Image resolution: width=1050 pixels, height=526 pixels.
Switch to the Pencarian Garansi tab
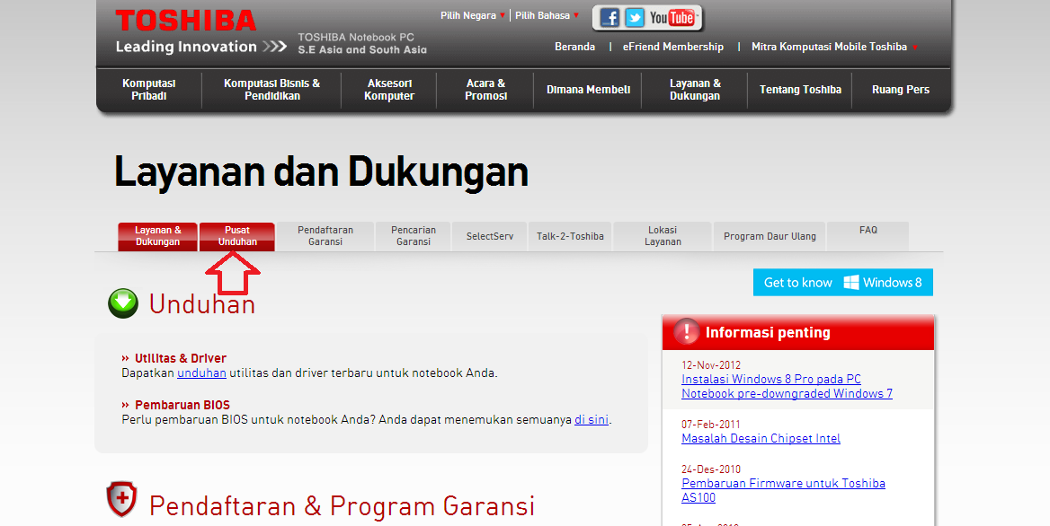[x=414, y=236]
